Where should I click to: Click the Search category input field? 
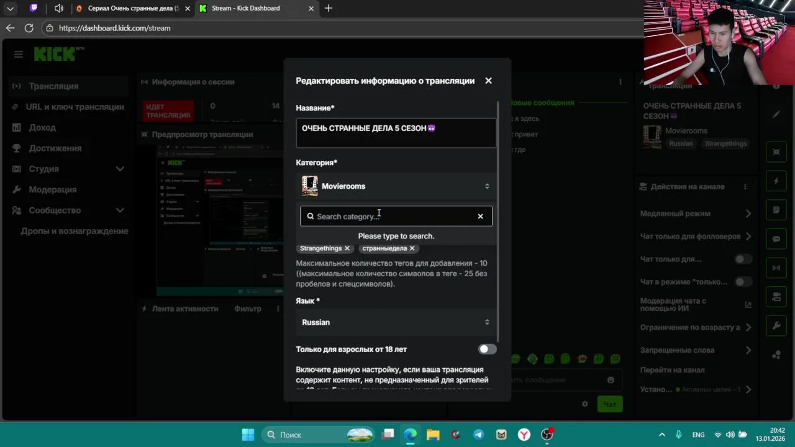click(396, 216)
